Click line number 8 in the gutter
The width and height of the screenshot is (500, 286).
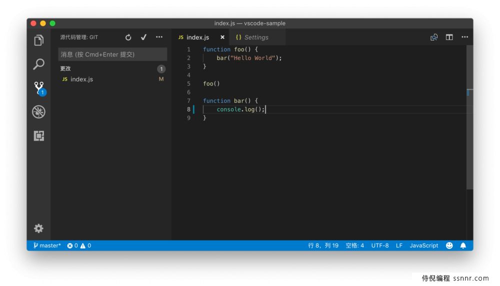189,109
